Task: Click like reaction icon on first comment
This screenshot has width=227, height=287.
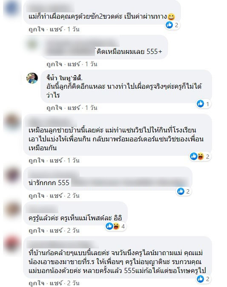Action: [169, 25]
